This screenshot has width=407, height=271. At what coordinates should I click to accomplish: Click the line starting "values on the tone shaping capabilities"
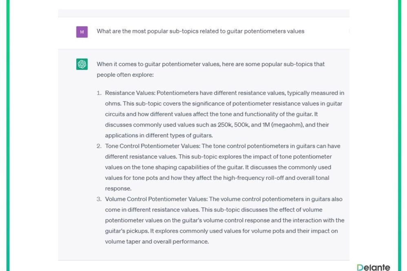pyautogui.click(x=218, y=167)
